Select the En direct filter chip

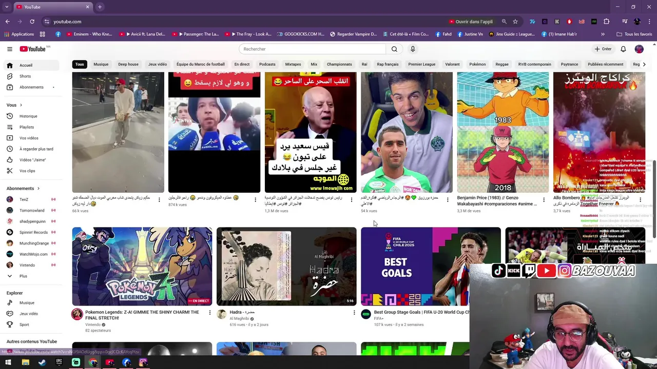pyautogui.click(x=242, y=64)
